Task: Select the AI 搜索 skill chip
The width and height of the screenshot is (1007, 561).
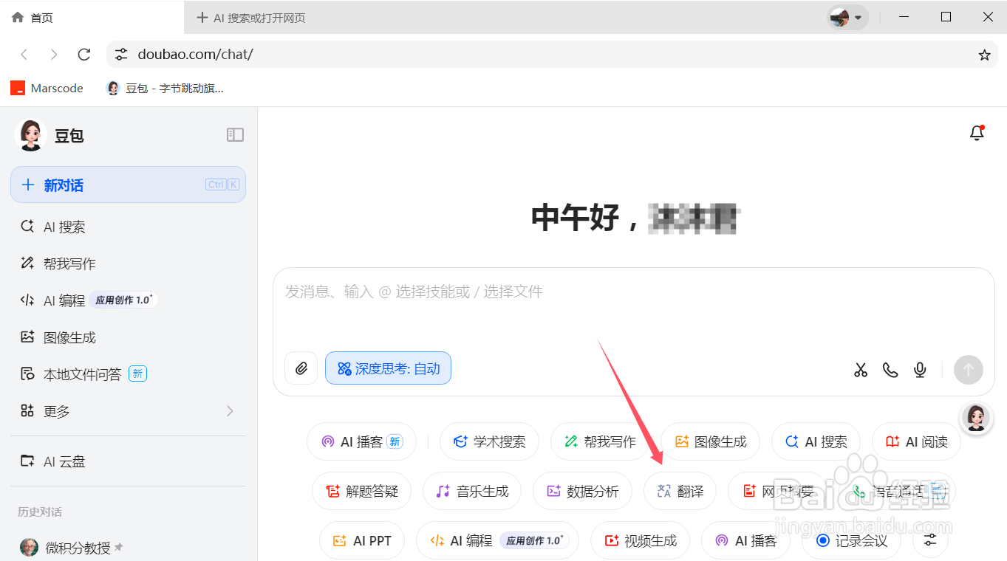Action: [816, 442]
